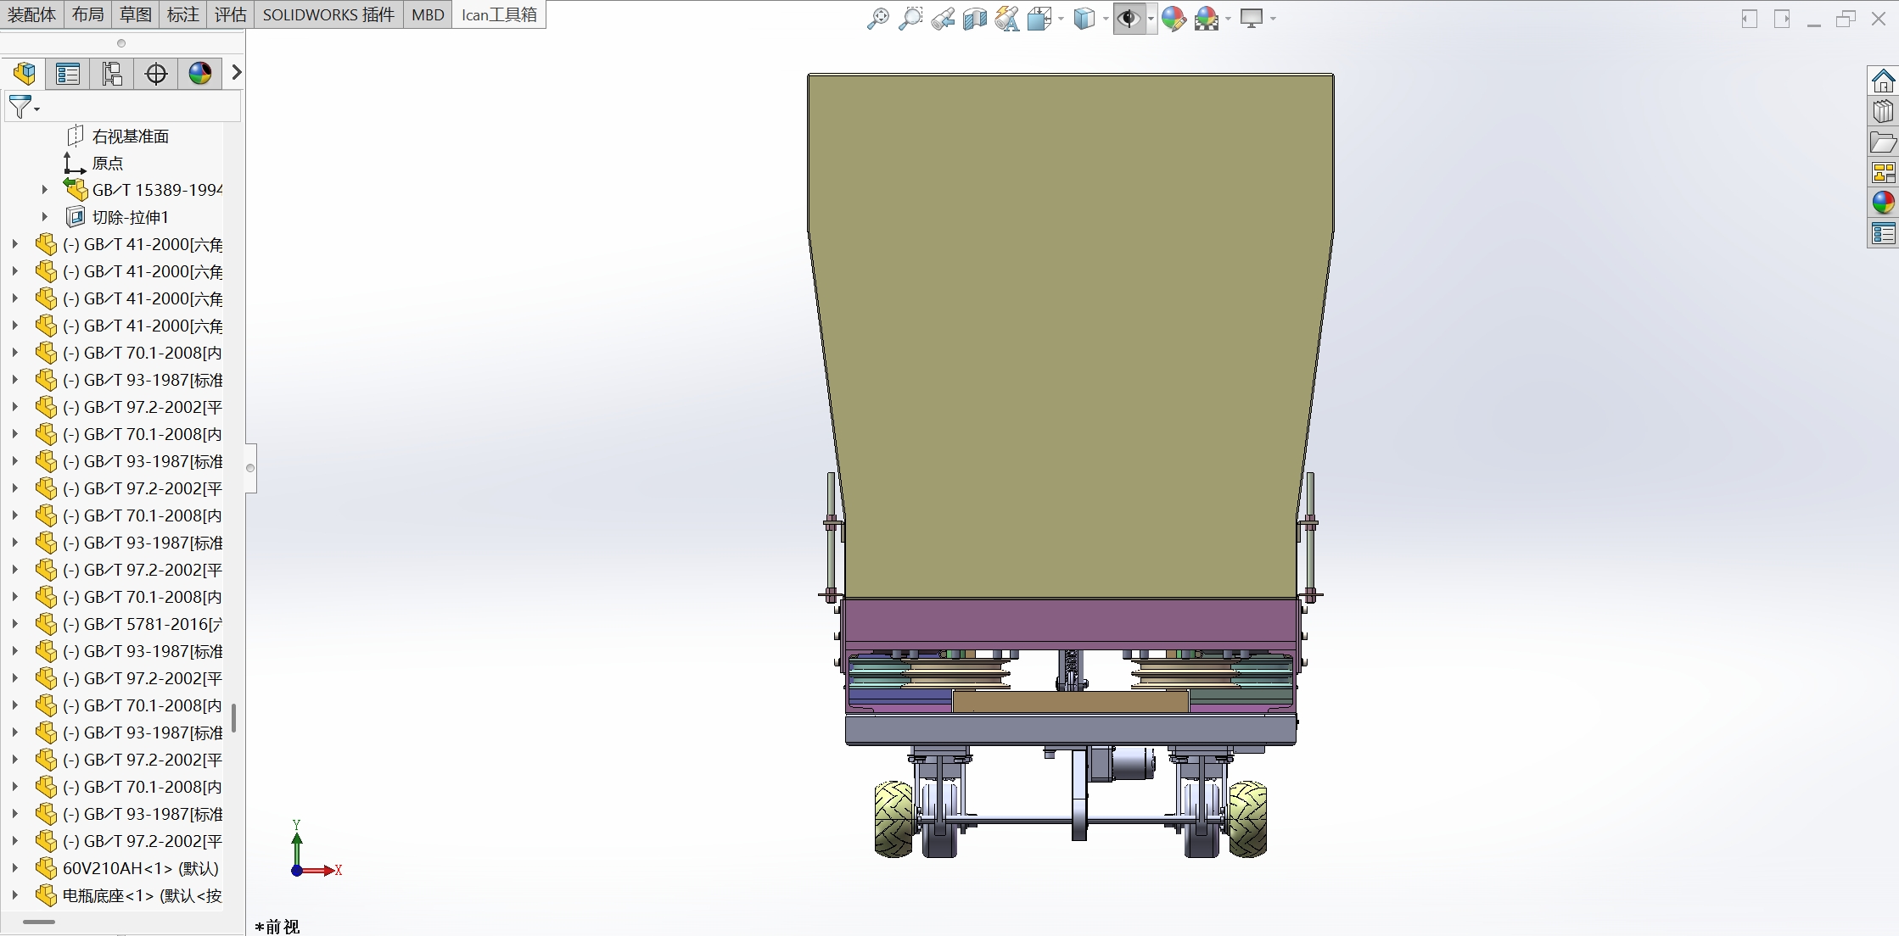Open the ConfigurationManager tab icon

click(112, 74)
